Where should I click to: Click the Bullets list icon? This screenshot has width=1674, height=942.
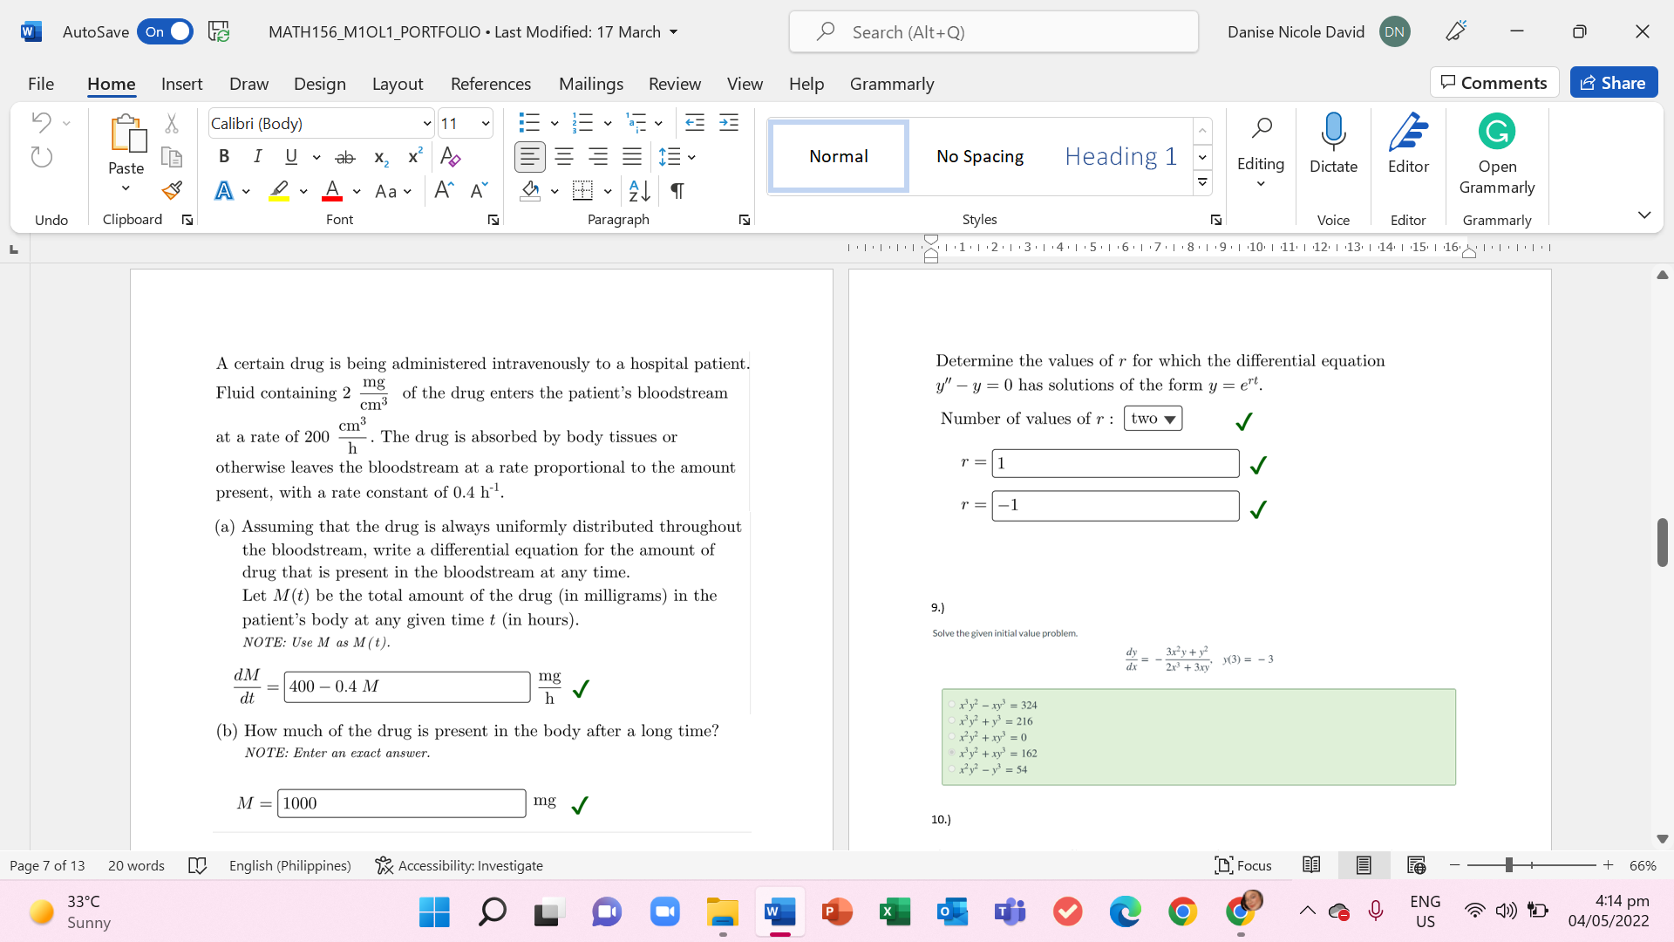[528, 122]
